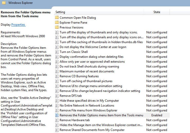Select 'Remove DFS tab' setting

pyautogui.click(x=71, y=96)
